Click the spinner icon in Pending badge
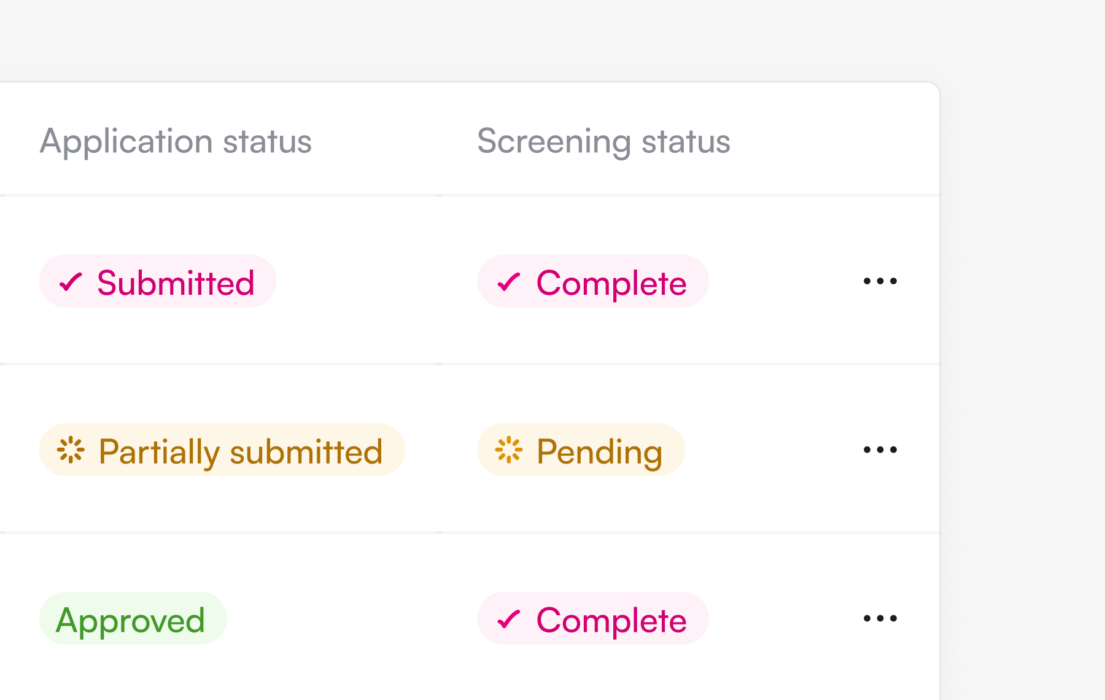This screenshot has width=1105, height=700. (509, 450)
